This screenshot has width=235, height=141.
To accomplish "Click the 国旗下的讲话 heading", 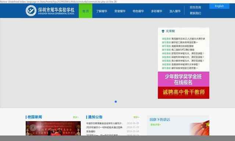I will click(160, 120).
